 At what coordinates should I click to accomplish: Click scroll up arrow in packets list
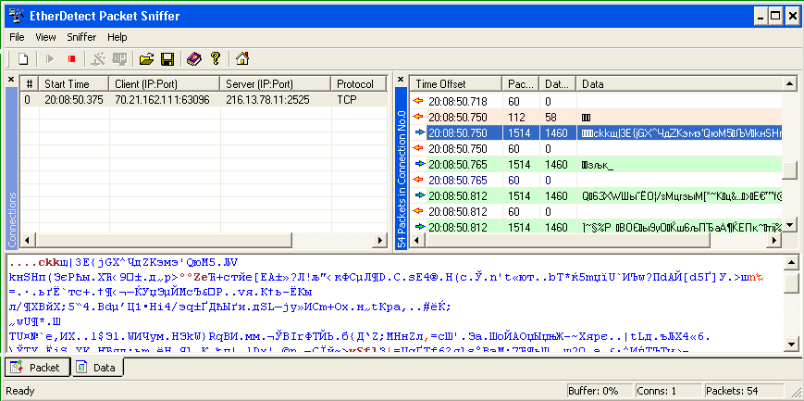tap(790, 82)
